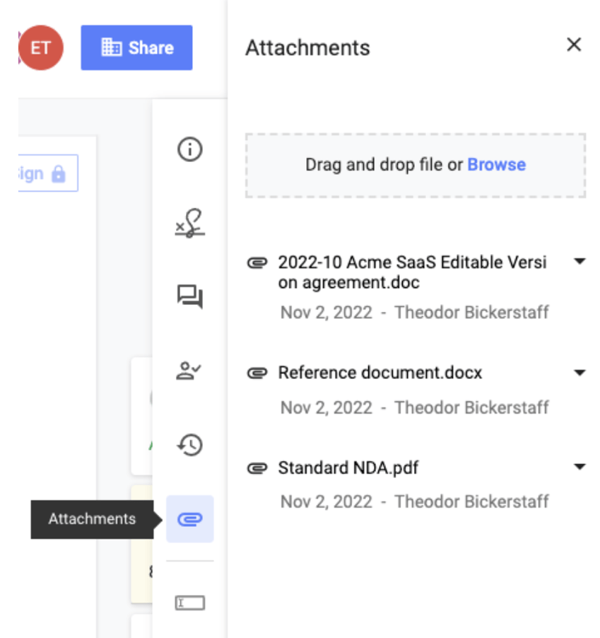Open 2022-10 Acme SaaS Editable Version agreement.doc

[412, 272]
